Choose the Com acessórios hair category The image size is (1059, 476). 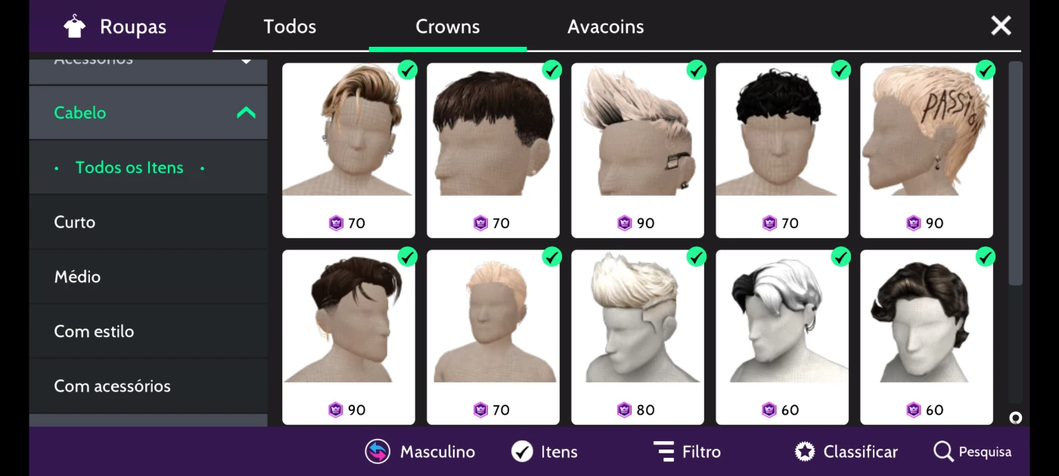click(148, 386)
